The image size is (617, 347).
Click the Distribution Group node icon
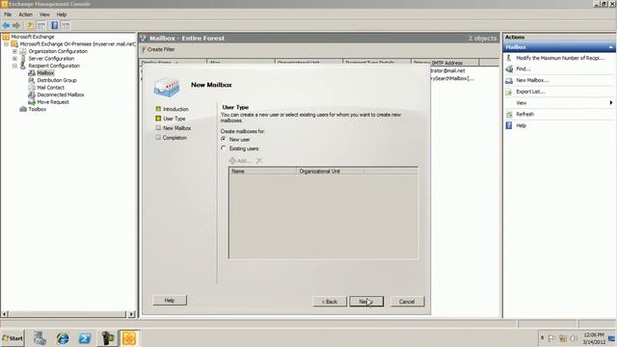tap(32, 80)
